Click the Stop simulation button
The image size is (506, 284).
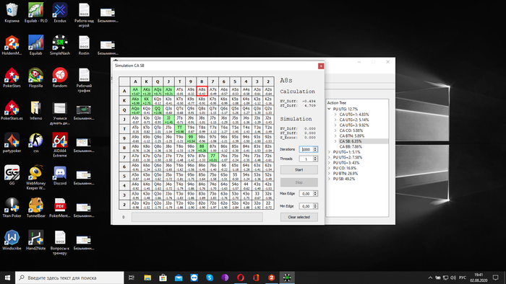click(299, 182)
